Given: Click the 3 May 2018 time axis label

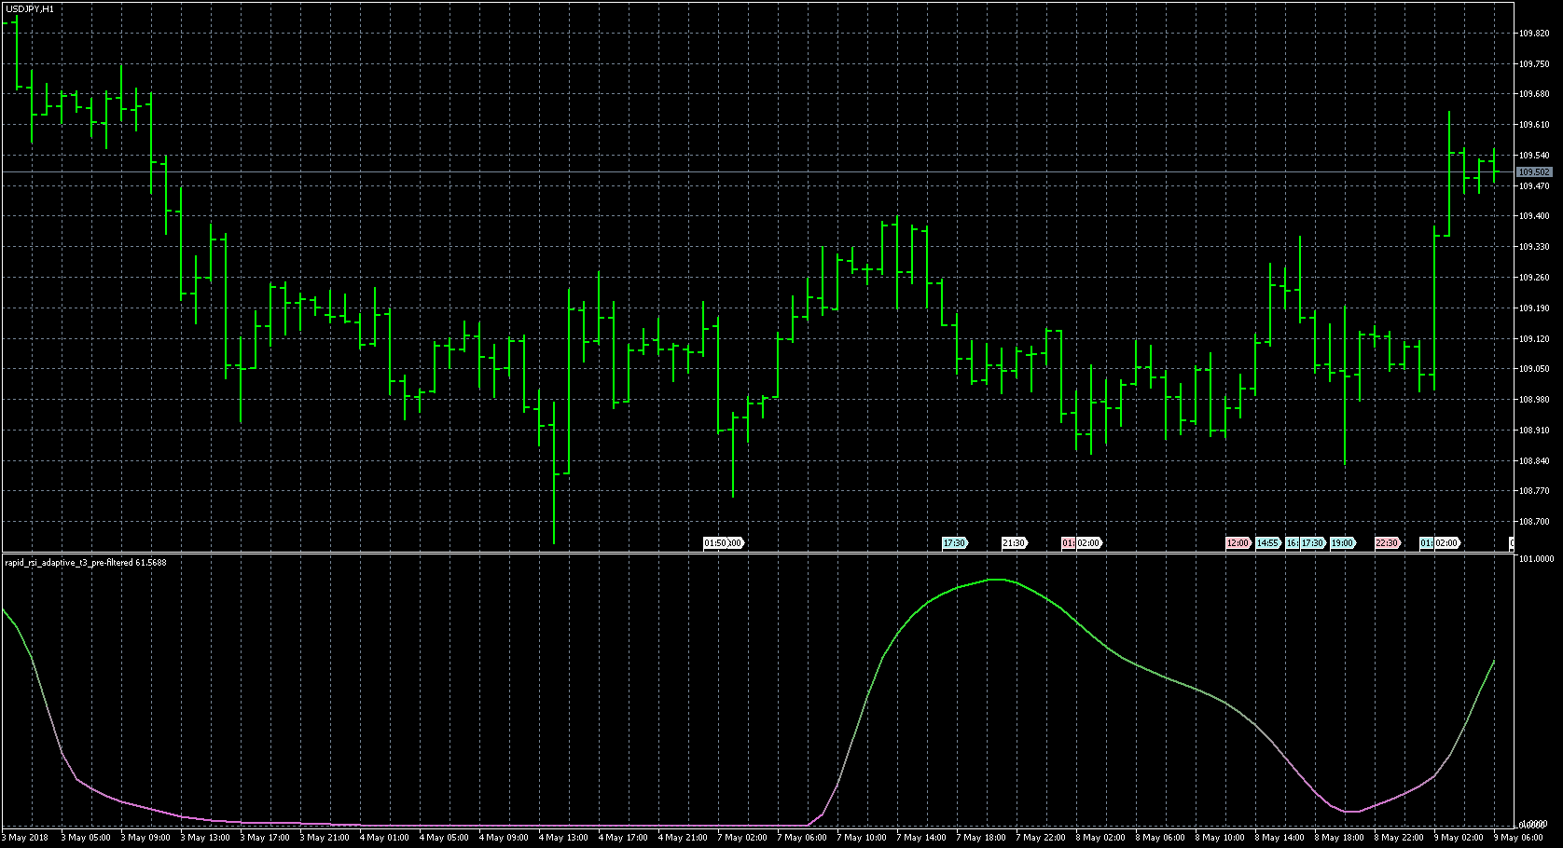Looking at the screenshot, I should pos(26,838).
